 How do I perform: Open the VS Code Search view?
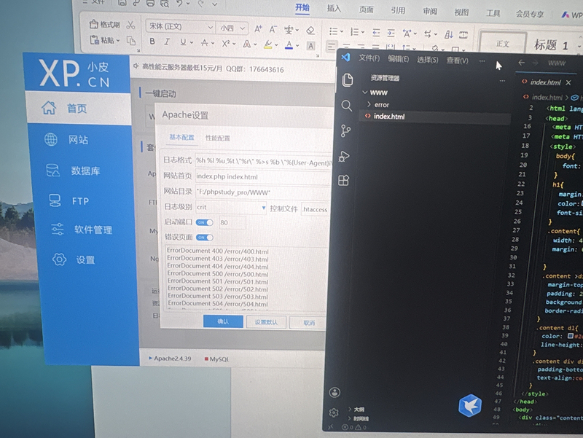347,106
